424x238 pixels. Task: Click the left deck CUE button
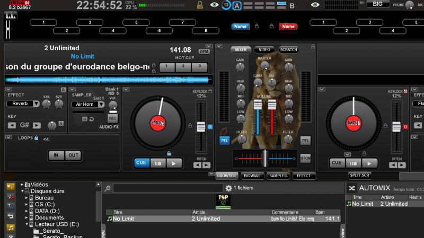pos(141,163)
